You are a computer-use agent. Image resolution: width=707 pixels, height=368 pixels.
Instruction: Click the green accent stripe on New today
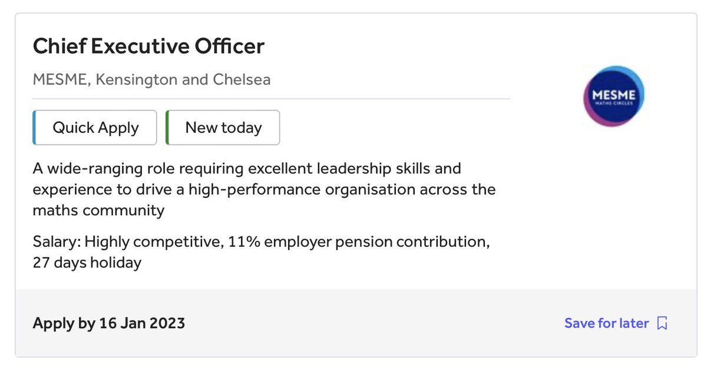(x=167, y=128)
